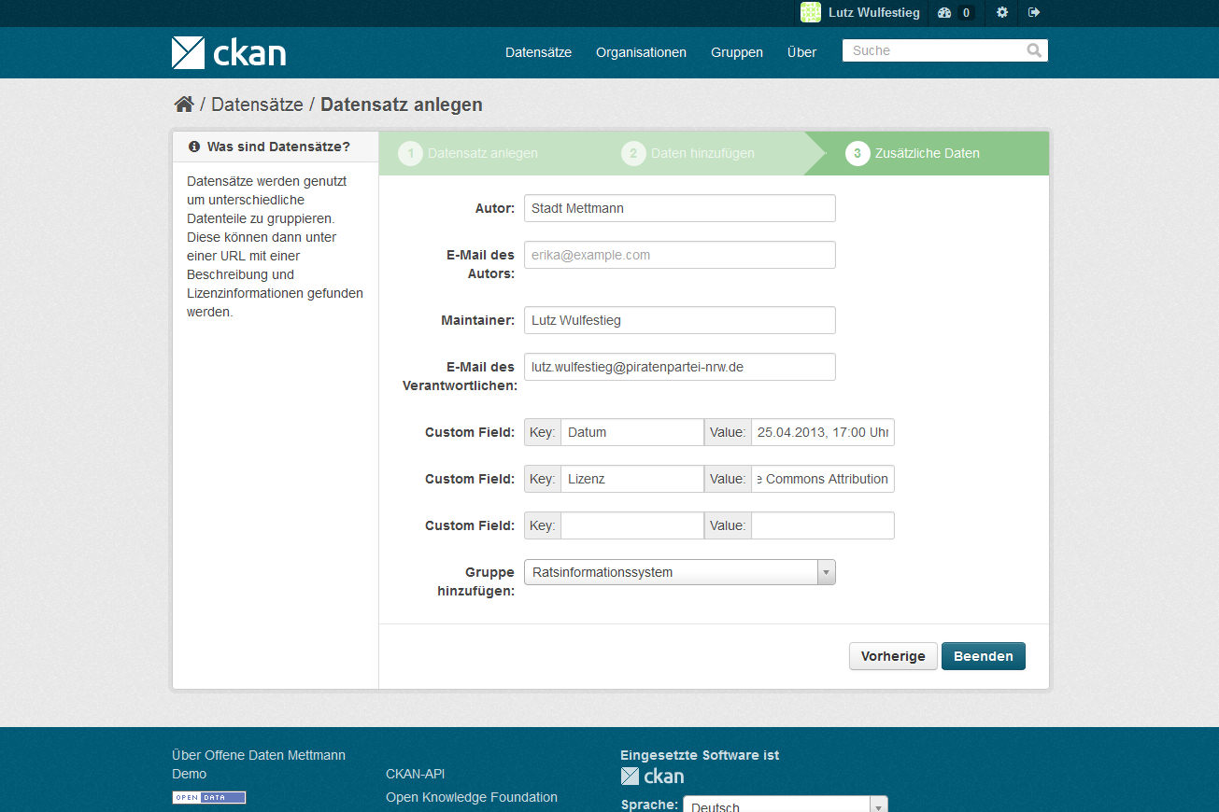This screenshot has height=812, width=1219.
Task: Click the Beenden button
Action: pos(983,656)
